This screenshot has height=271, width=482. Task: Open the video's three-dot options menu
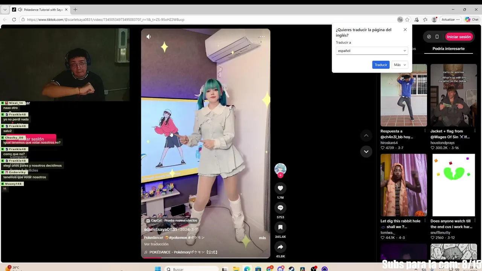(262, 37)
